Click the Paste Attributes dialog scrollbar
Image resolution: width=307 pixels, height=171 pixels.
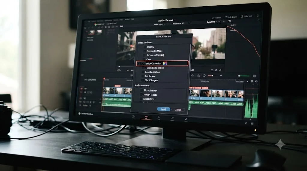click(190, 58)
